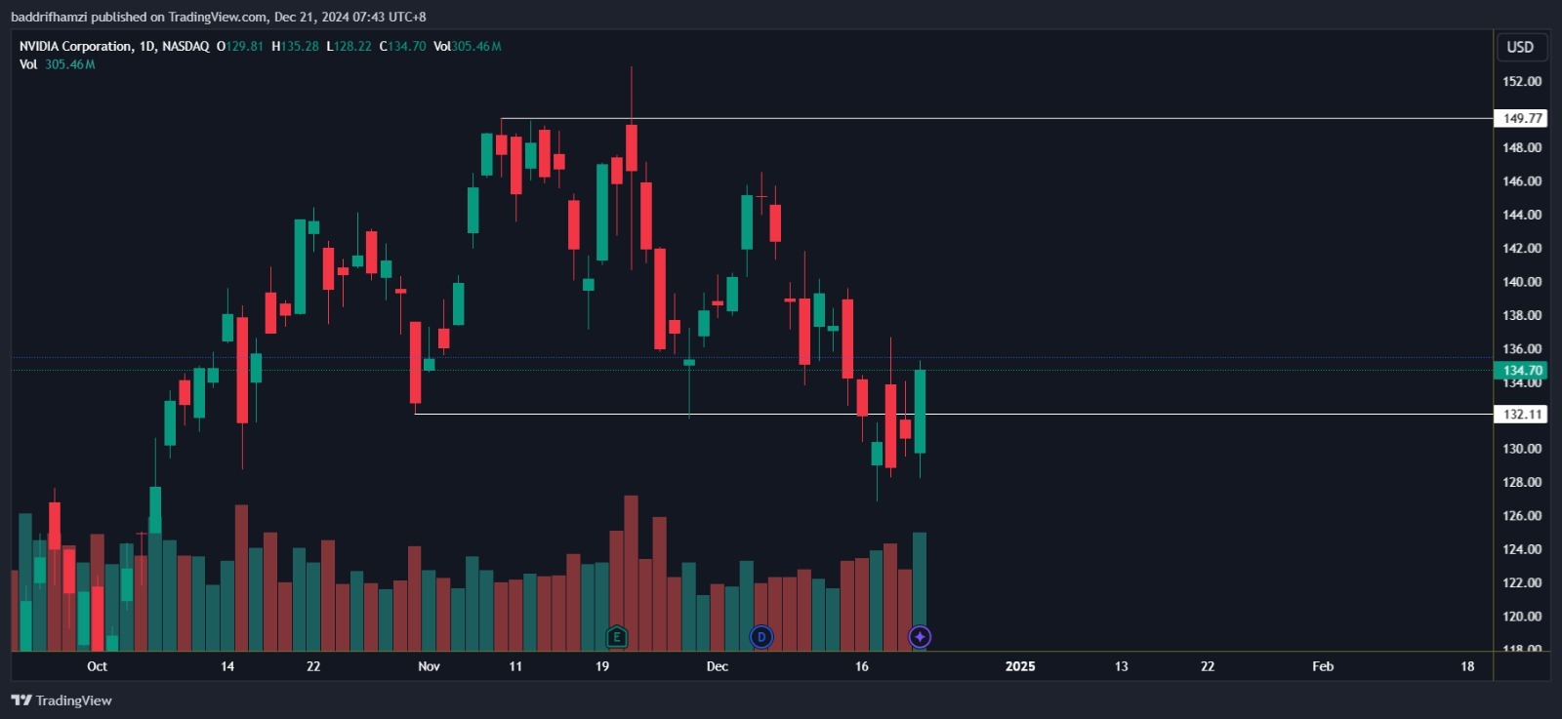This screenshot has width=1562, height=719.
Task: Click the TradingView logo
Action: [x=62, y=700]
